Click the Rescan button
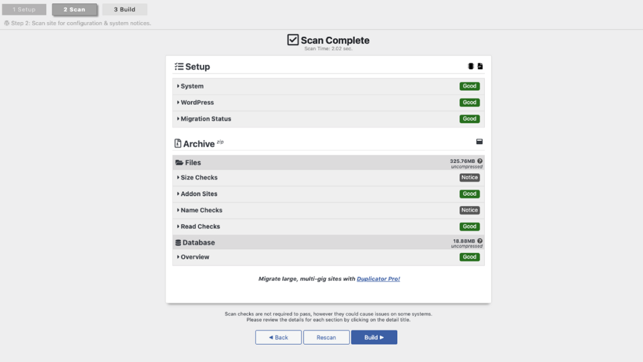This screenshot has height=362, width=643. pos(326,337)
